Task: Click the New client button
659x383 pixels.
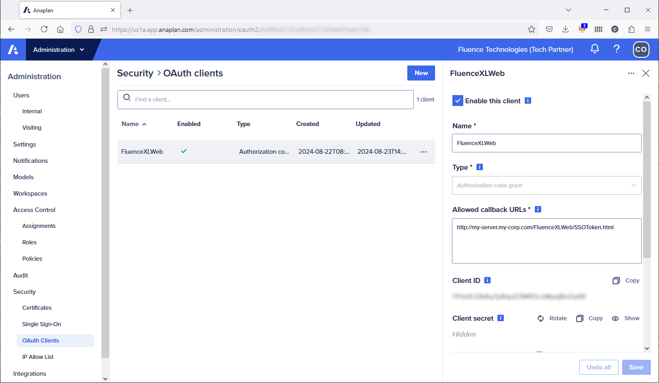Action: pos(421,73)
